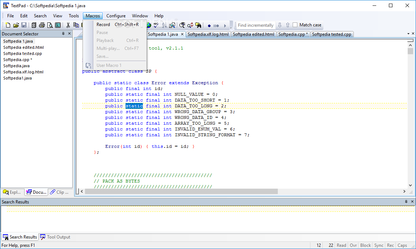This screenshot has height=249, width=416.
Task: Click the find previous up arrow
Action: [288, 25]
